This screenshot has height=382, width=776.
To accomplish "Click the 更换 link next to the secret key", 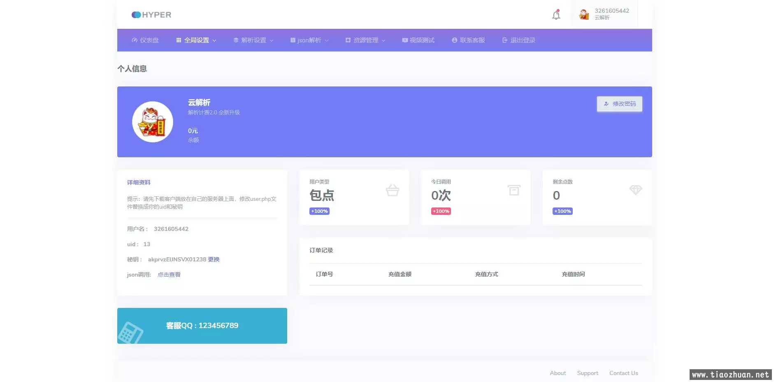I will [214, 259].
